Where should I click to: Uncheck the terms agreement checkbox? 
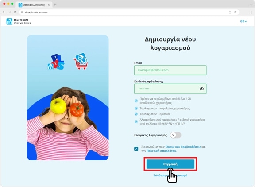136,149
